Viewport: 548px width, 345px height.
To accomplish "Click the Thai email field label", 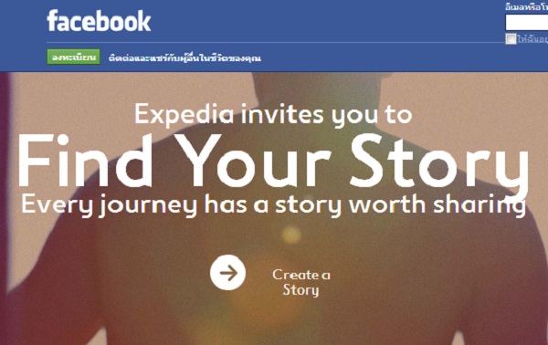I will pos(526,7).
